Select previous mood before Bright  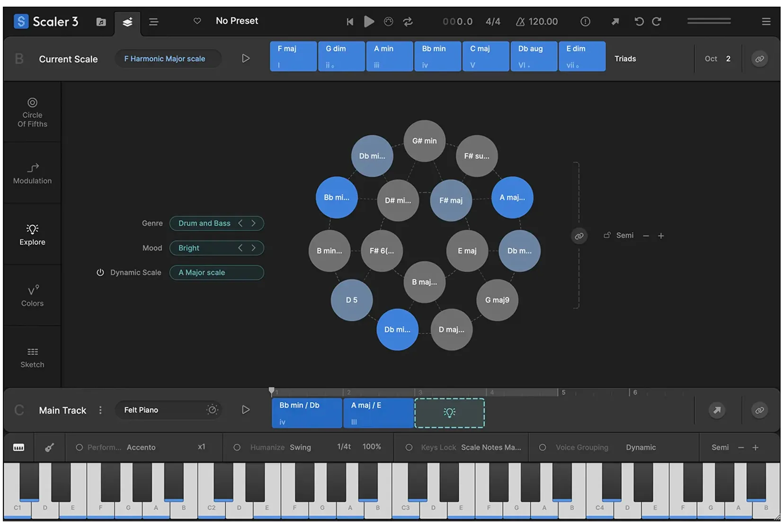pyautogui.click(x=240, y=248)
